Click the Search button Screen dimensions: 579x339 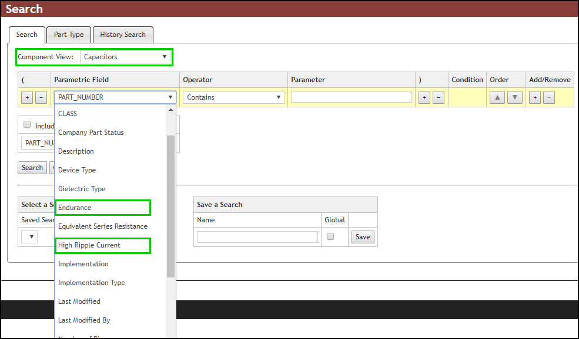[x=32, y=167]
